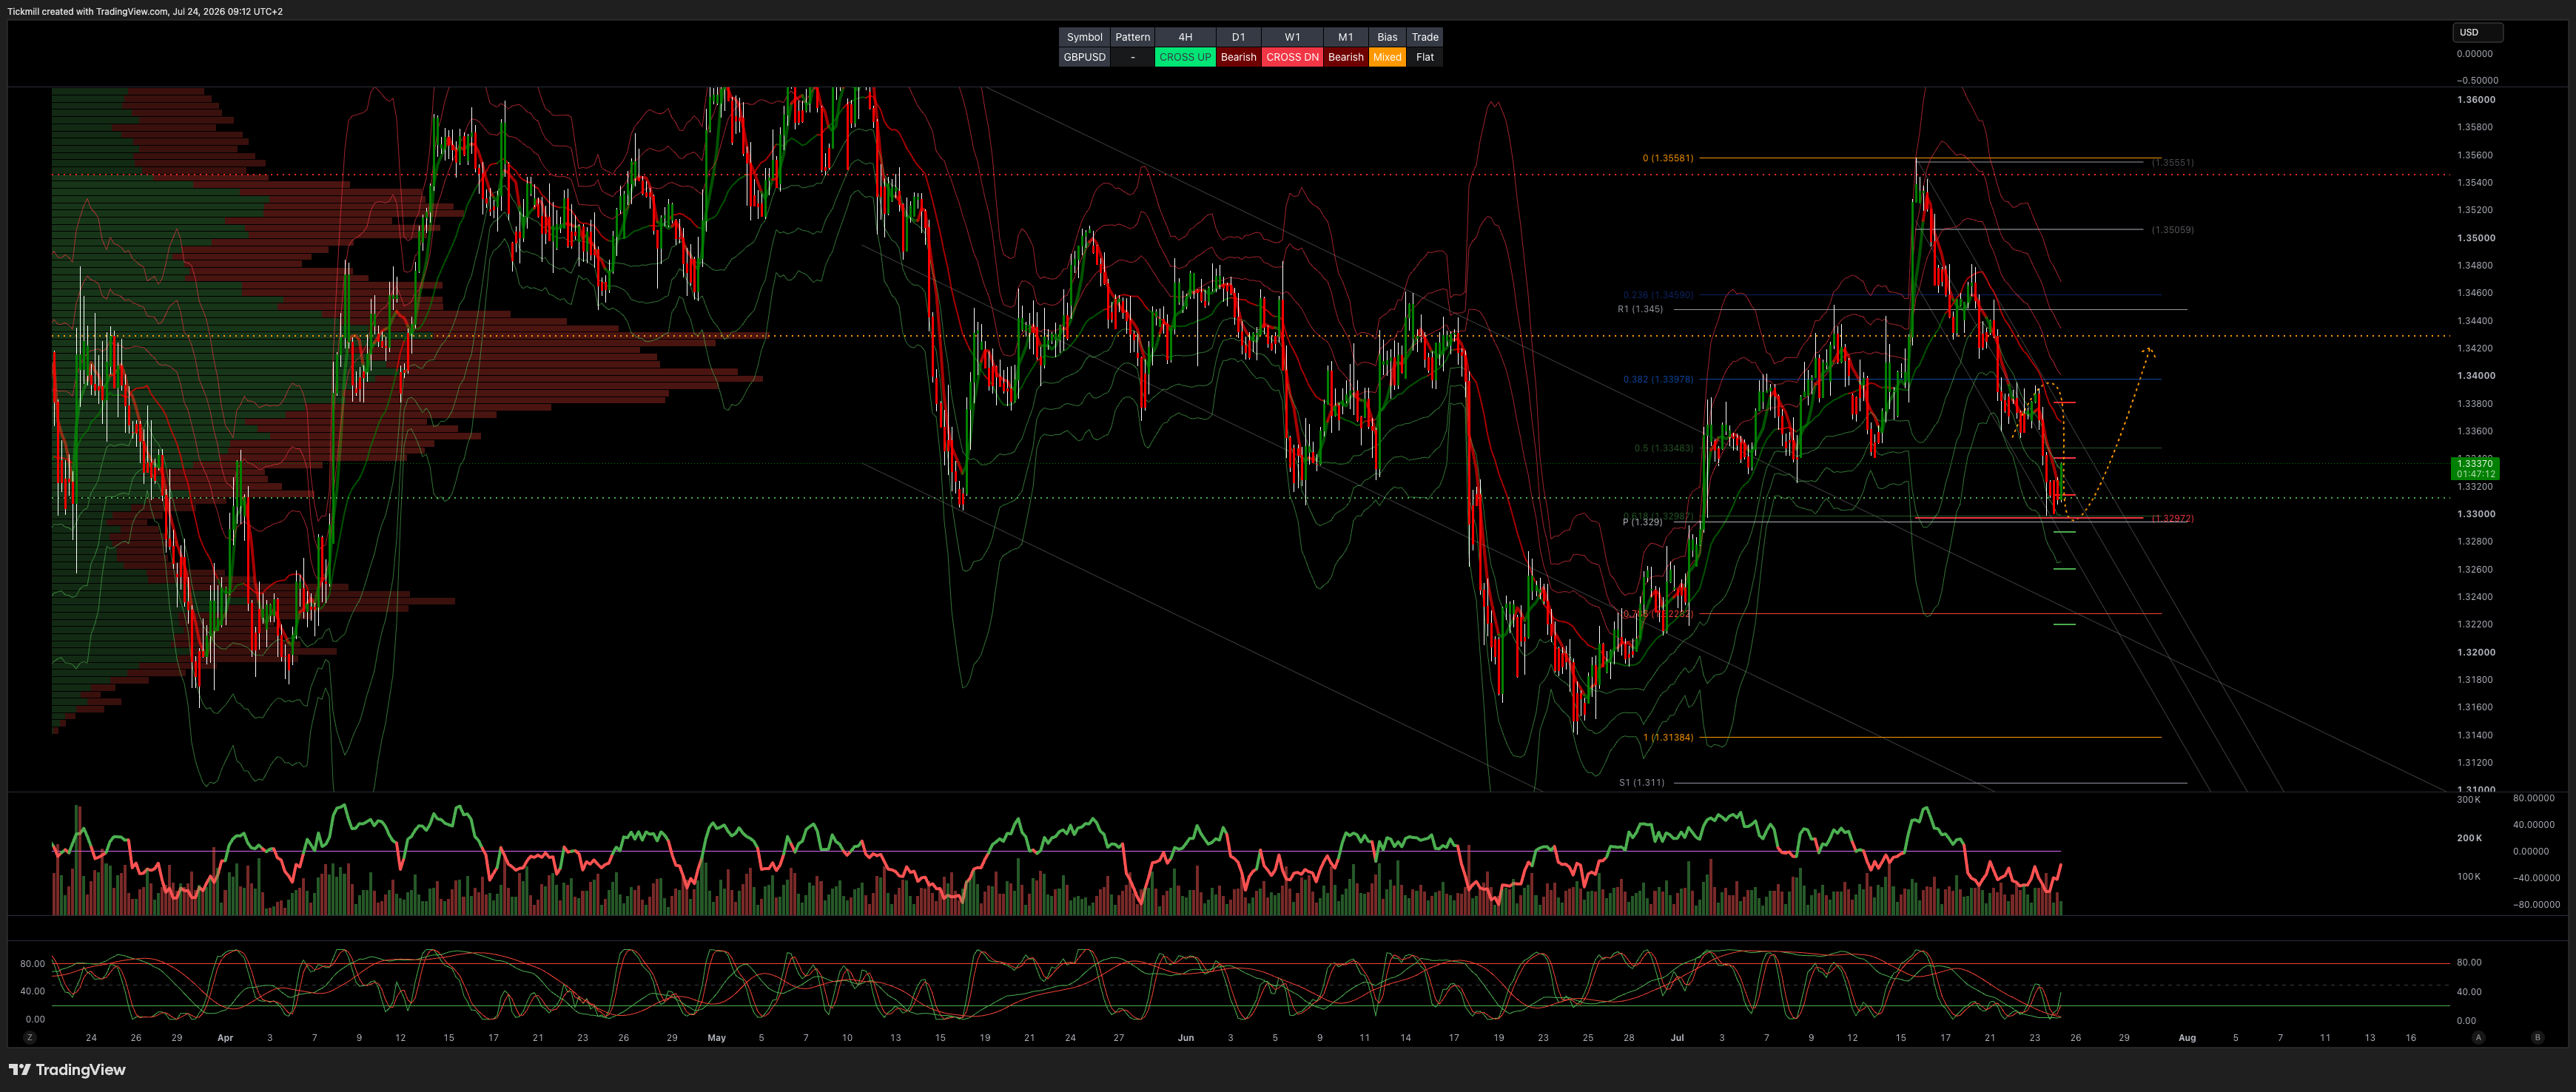Screen dimensions: 2576x1092
Task: Click the 1.34000 price axis label
Action: pyautogui.click(x=2476, y=376)
